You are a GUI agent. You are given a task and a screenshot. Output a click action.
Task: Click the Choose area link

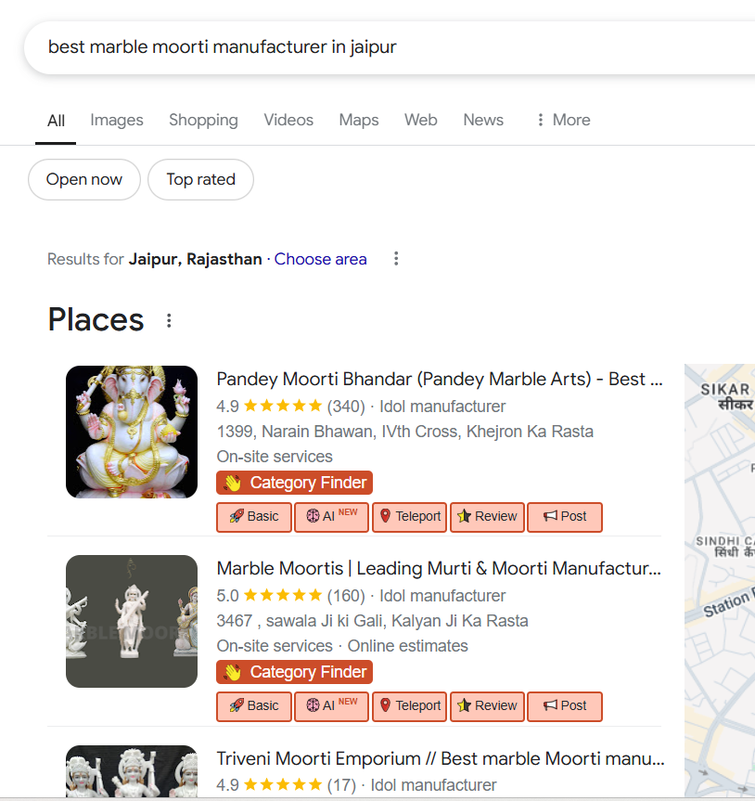[320, 259]
